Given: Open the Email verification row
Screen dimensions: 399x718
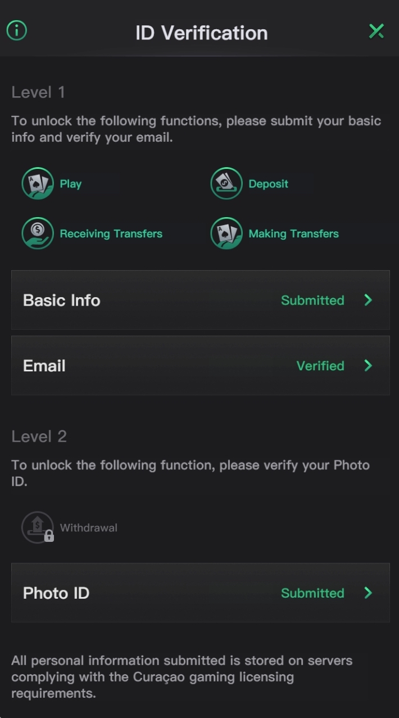Looking at the screenshot, I should 201,366.
